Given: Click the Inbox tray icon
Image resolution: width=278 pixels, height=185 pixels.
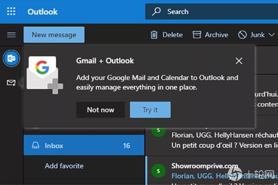Looking at the screenshot, I should tap(35, 145).
